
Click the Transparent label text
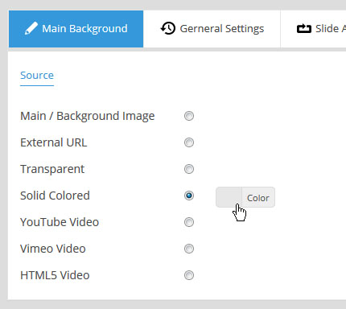pyautogui.click(x=52, y=169)
